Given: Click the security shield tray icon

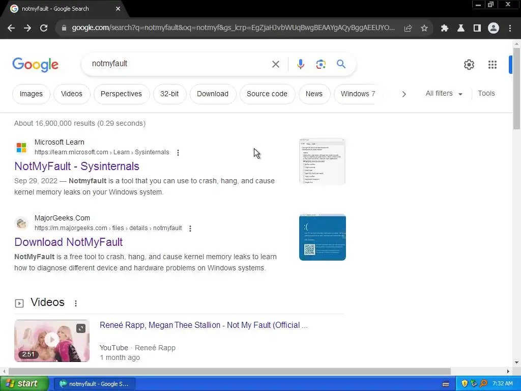Looking at the screenshot, I should (x=465, y=384).
